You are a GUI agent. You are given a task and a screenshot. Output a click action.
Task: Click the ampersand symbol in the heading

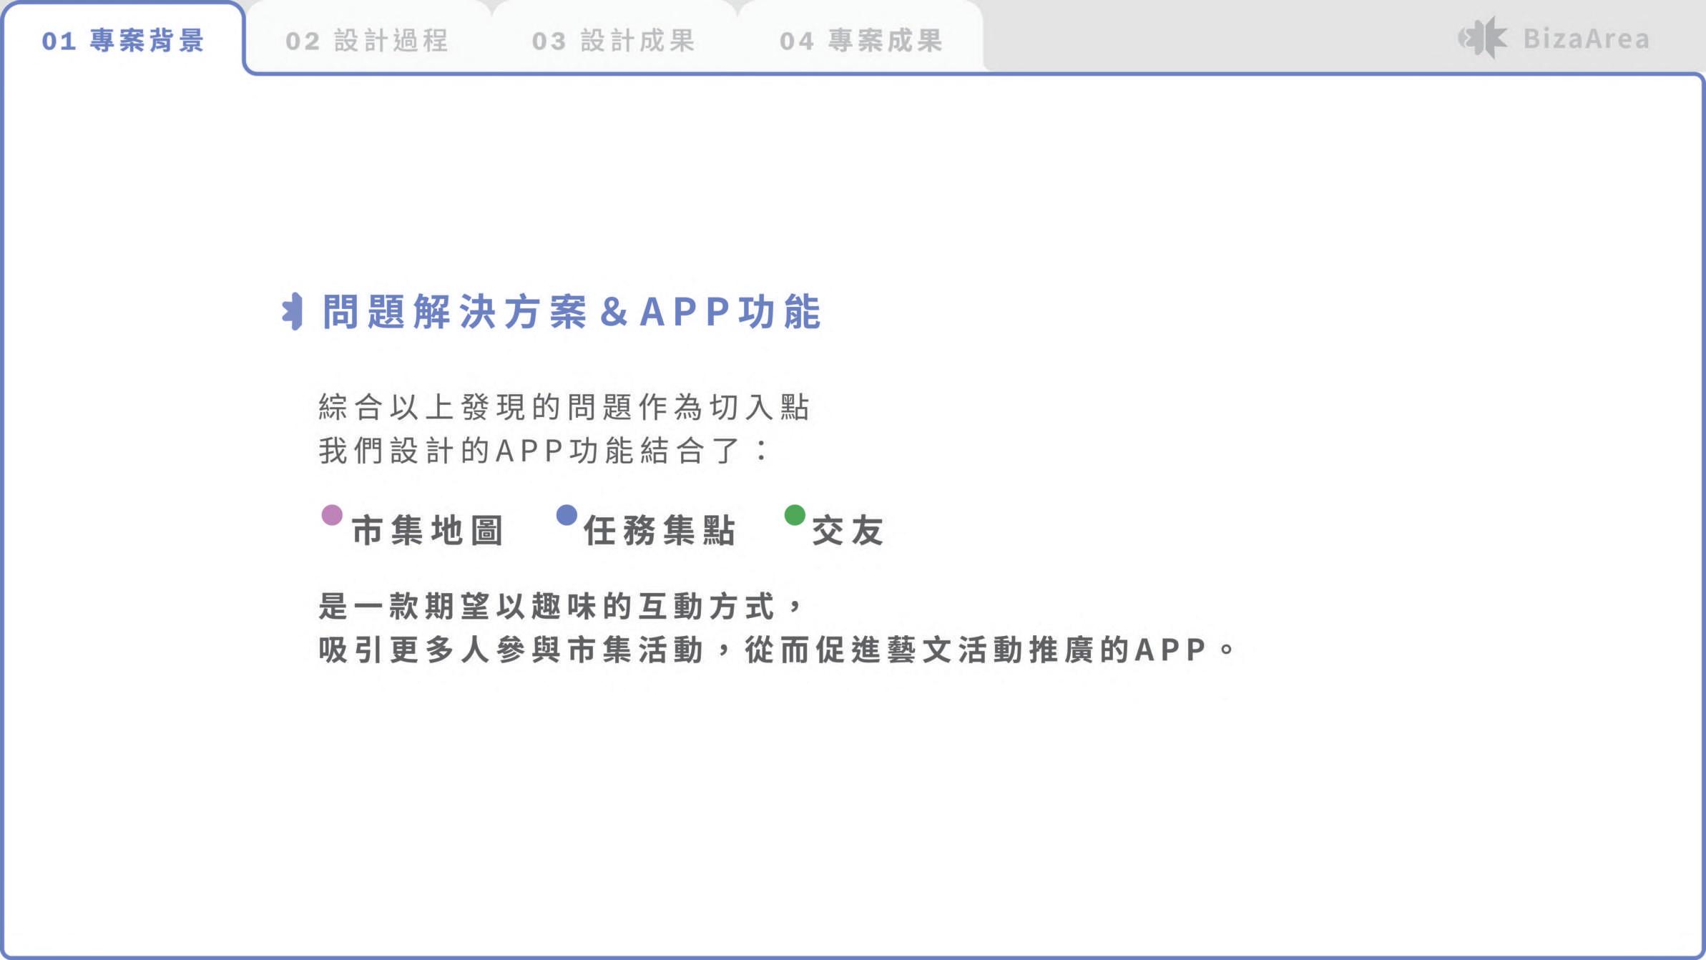tap(614, 313)
